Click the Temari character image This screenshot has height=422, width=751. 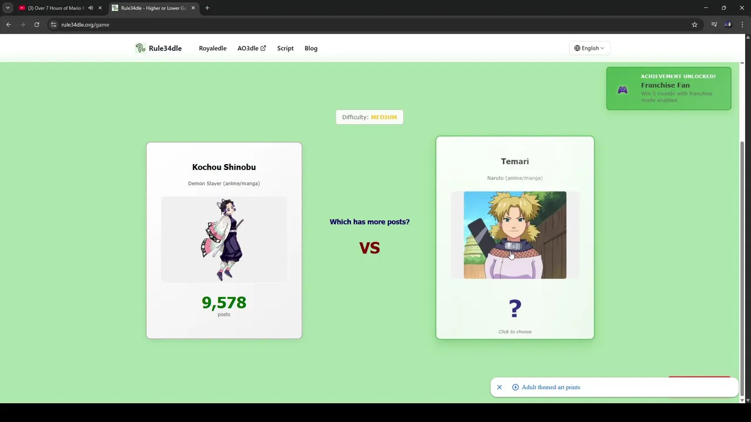pos(515,235)
